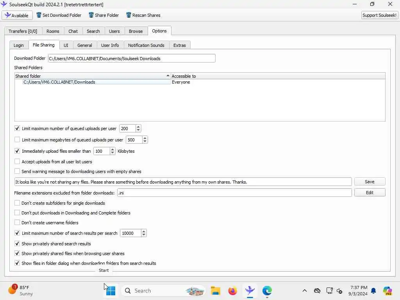Increase megabytes of queued uploads spinner

pos(145,138)
